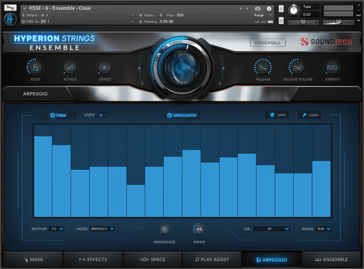Adjust the Steps 16 stepper arrows

pos(106,115)
